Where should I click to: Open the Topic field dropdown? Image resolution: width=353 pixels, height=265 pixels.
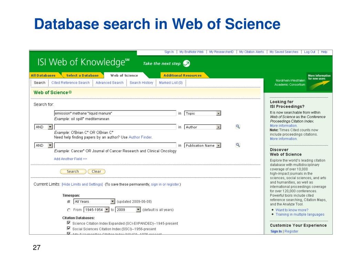[x=203, y=113]
